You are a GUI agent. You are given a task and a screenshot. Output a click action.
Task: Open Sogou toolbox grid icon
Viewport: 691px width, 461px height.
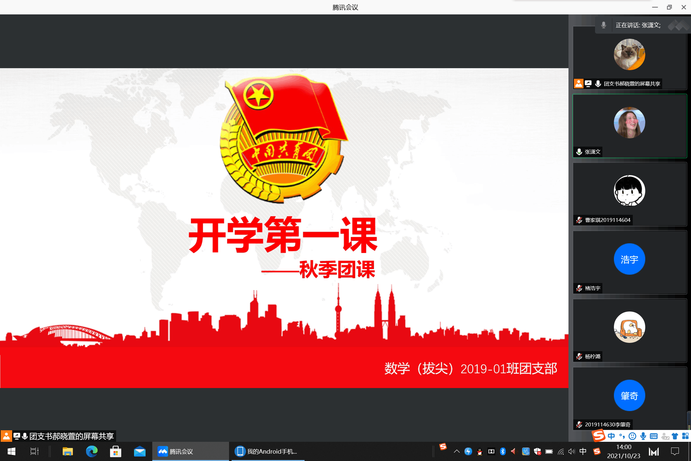pos(685,436)
